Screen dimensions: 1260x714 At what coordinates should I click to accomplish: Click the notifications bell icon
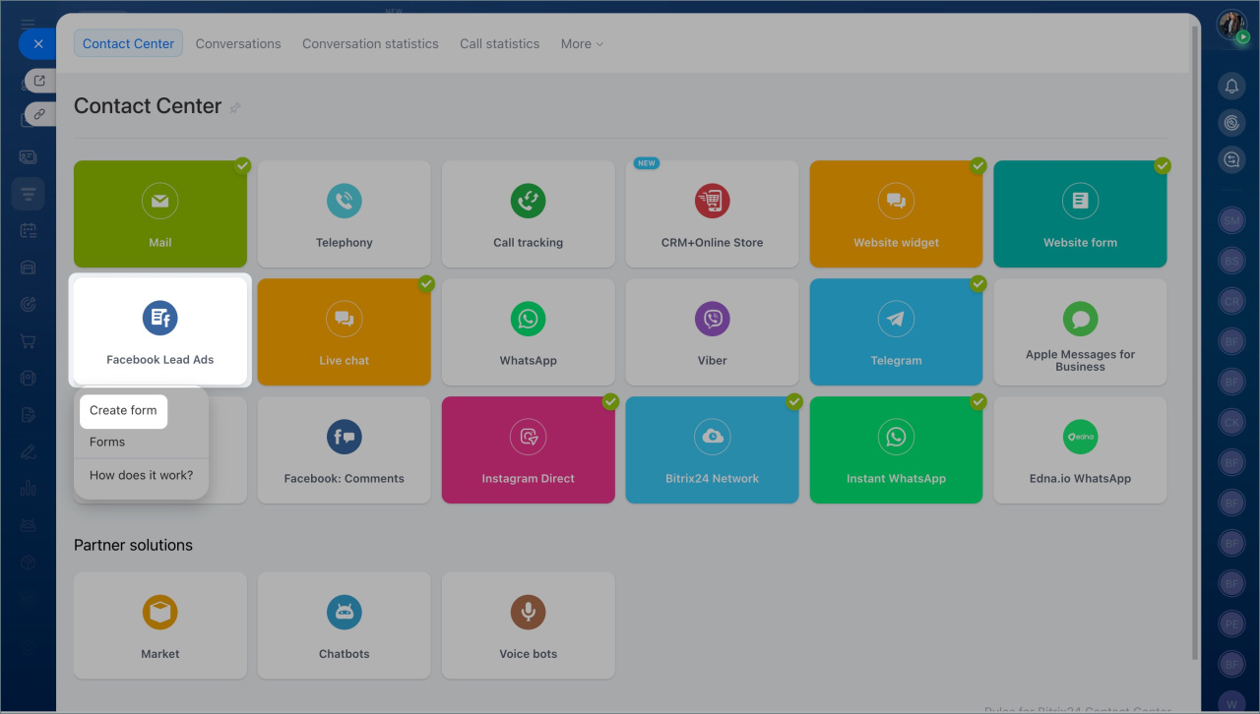tap(1231, 87)
